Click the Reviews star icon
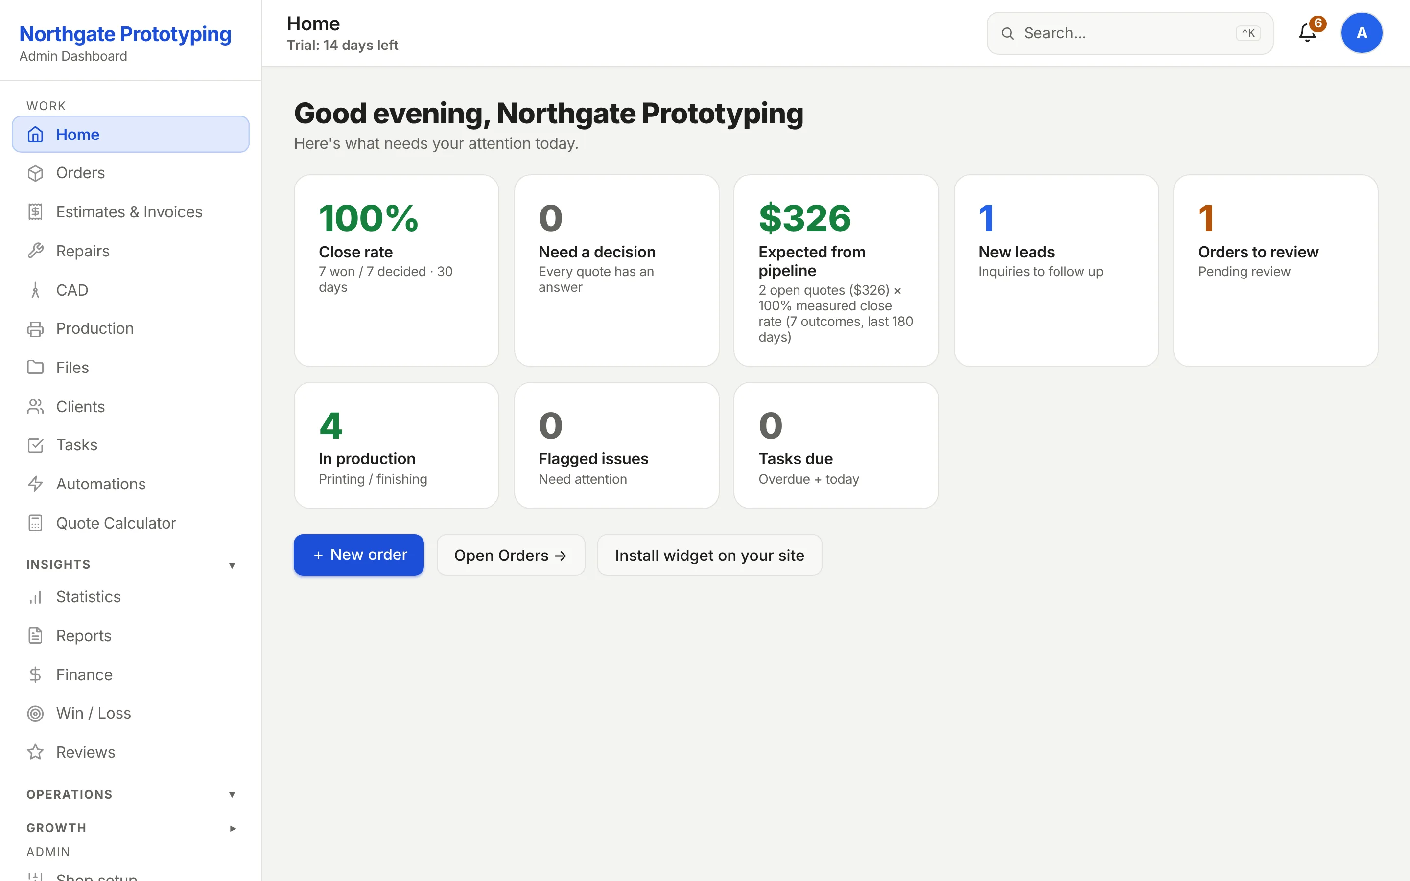 (x=36, y=752)
